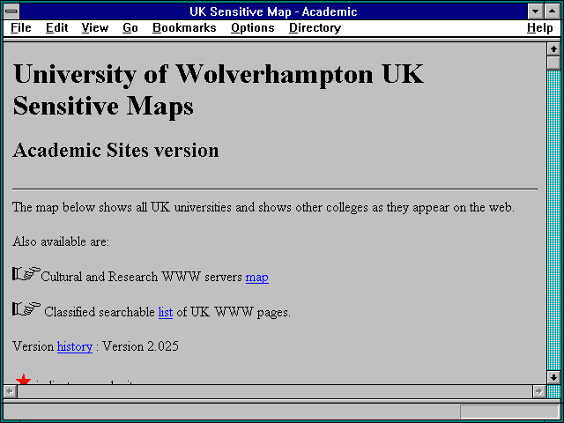The image size is (564, 423).
Task: Click the text Also available are:
Action: (x=61, y=241)
